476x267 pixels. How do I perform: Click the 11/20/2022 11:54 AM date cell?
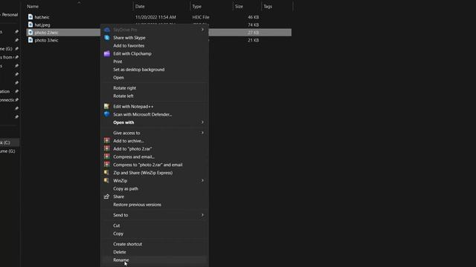155,17
